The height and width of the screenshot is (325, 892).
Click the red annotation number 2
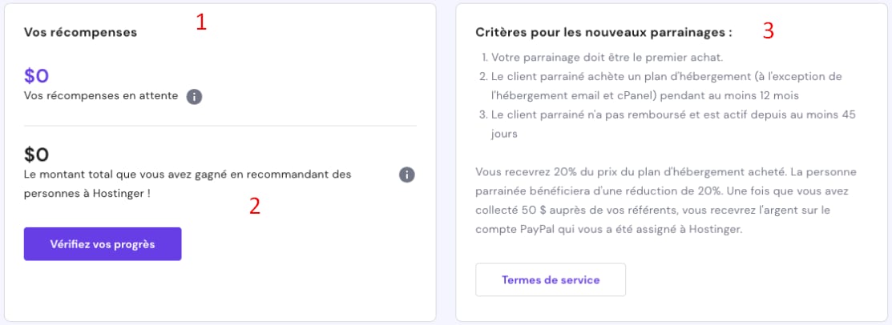pyautogui.click(x=254, y=207)
